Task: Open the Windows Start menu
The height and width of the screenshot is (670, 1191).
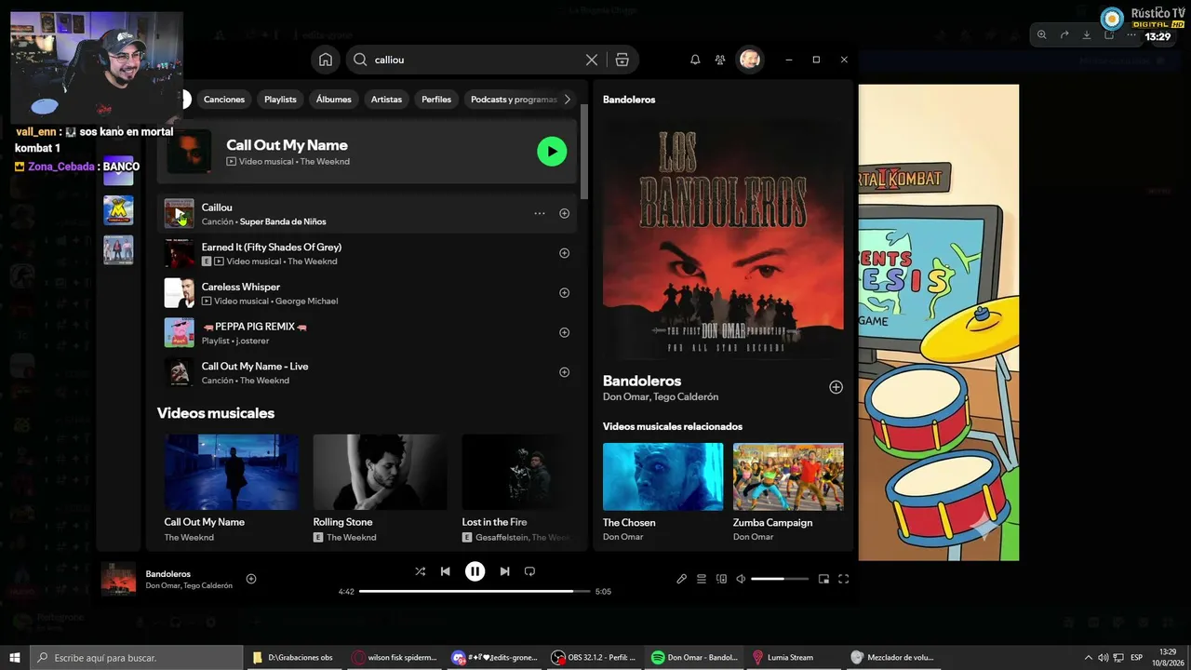Action: click(x=14, y=658)
